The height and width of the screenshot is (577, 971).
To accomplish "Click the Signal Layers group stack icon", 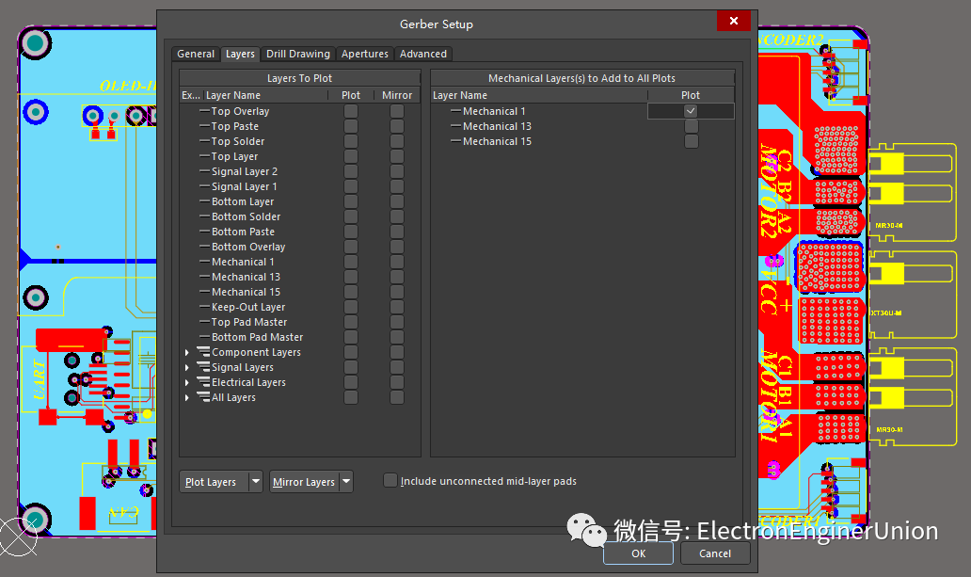I will point(202,367).
